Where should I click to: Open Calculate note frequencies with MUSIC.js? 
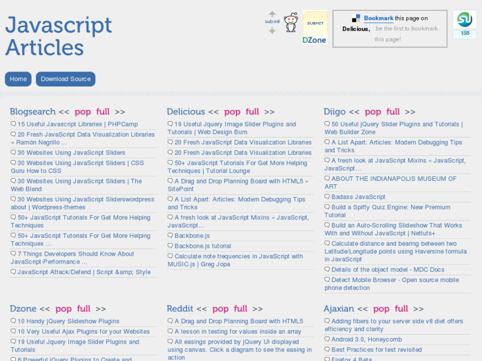point(235,260)
